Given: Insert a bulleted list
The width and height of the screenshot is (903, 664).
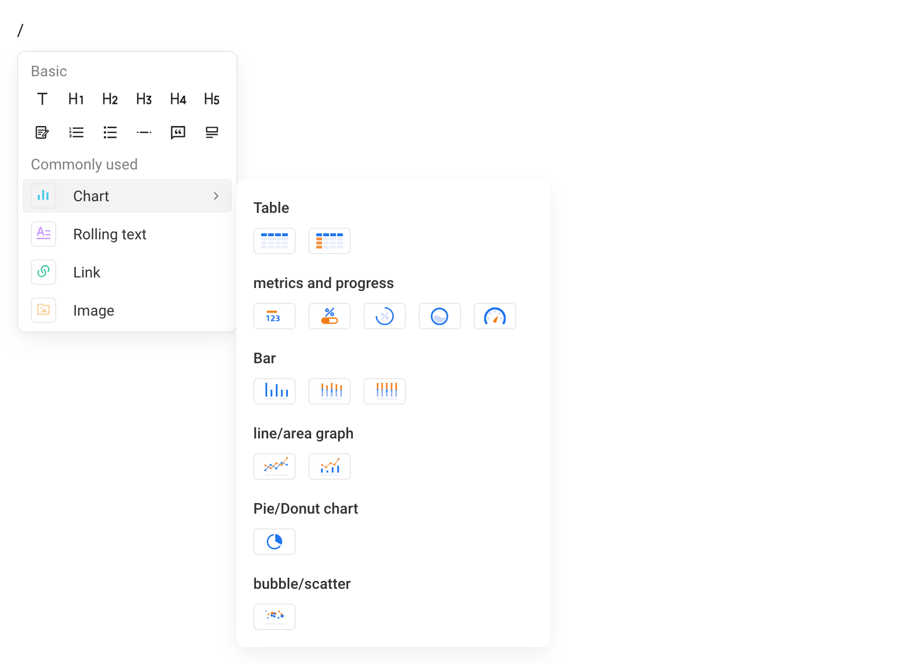Looking at the screenshot, I should (x=110, y=132).
